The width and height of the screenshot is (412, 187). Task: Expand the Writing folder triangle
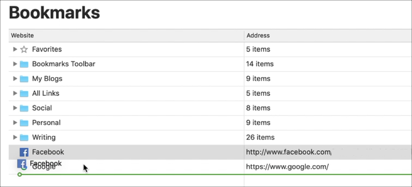[15, 137]
